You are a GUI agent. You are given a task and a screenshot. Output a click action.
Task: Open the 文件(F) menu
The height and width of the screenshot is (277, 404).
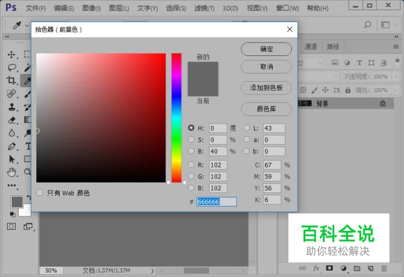pos(36,9)
